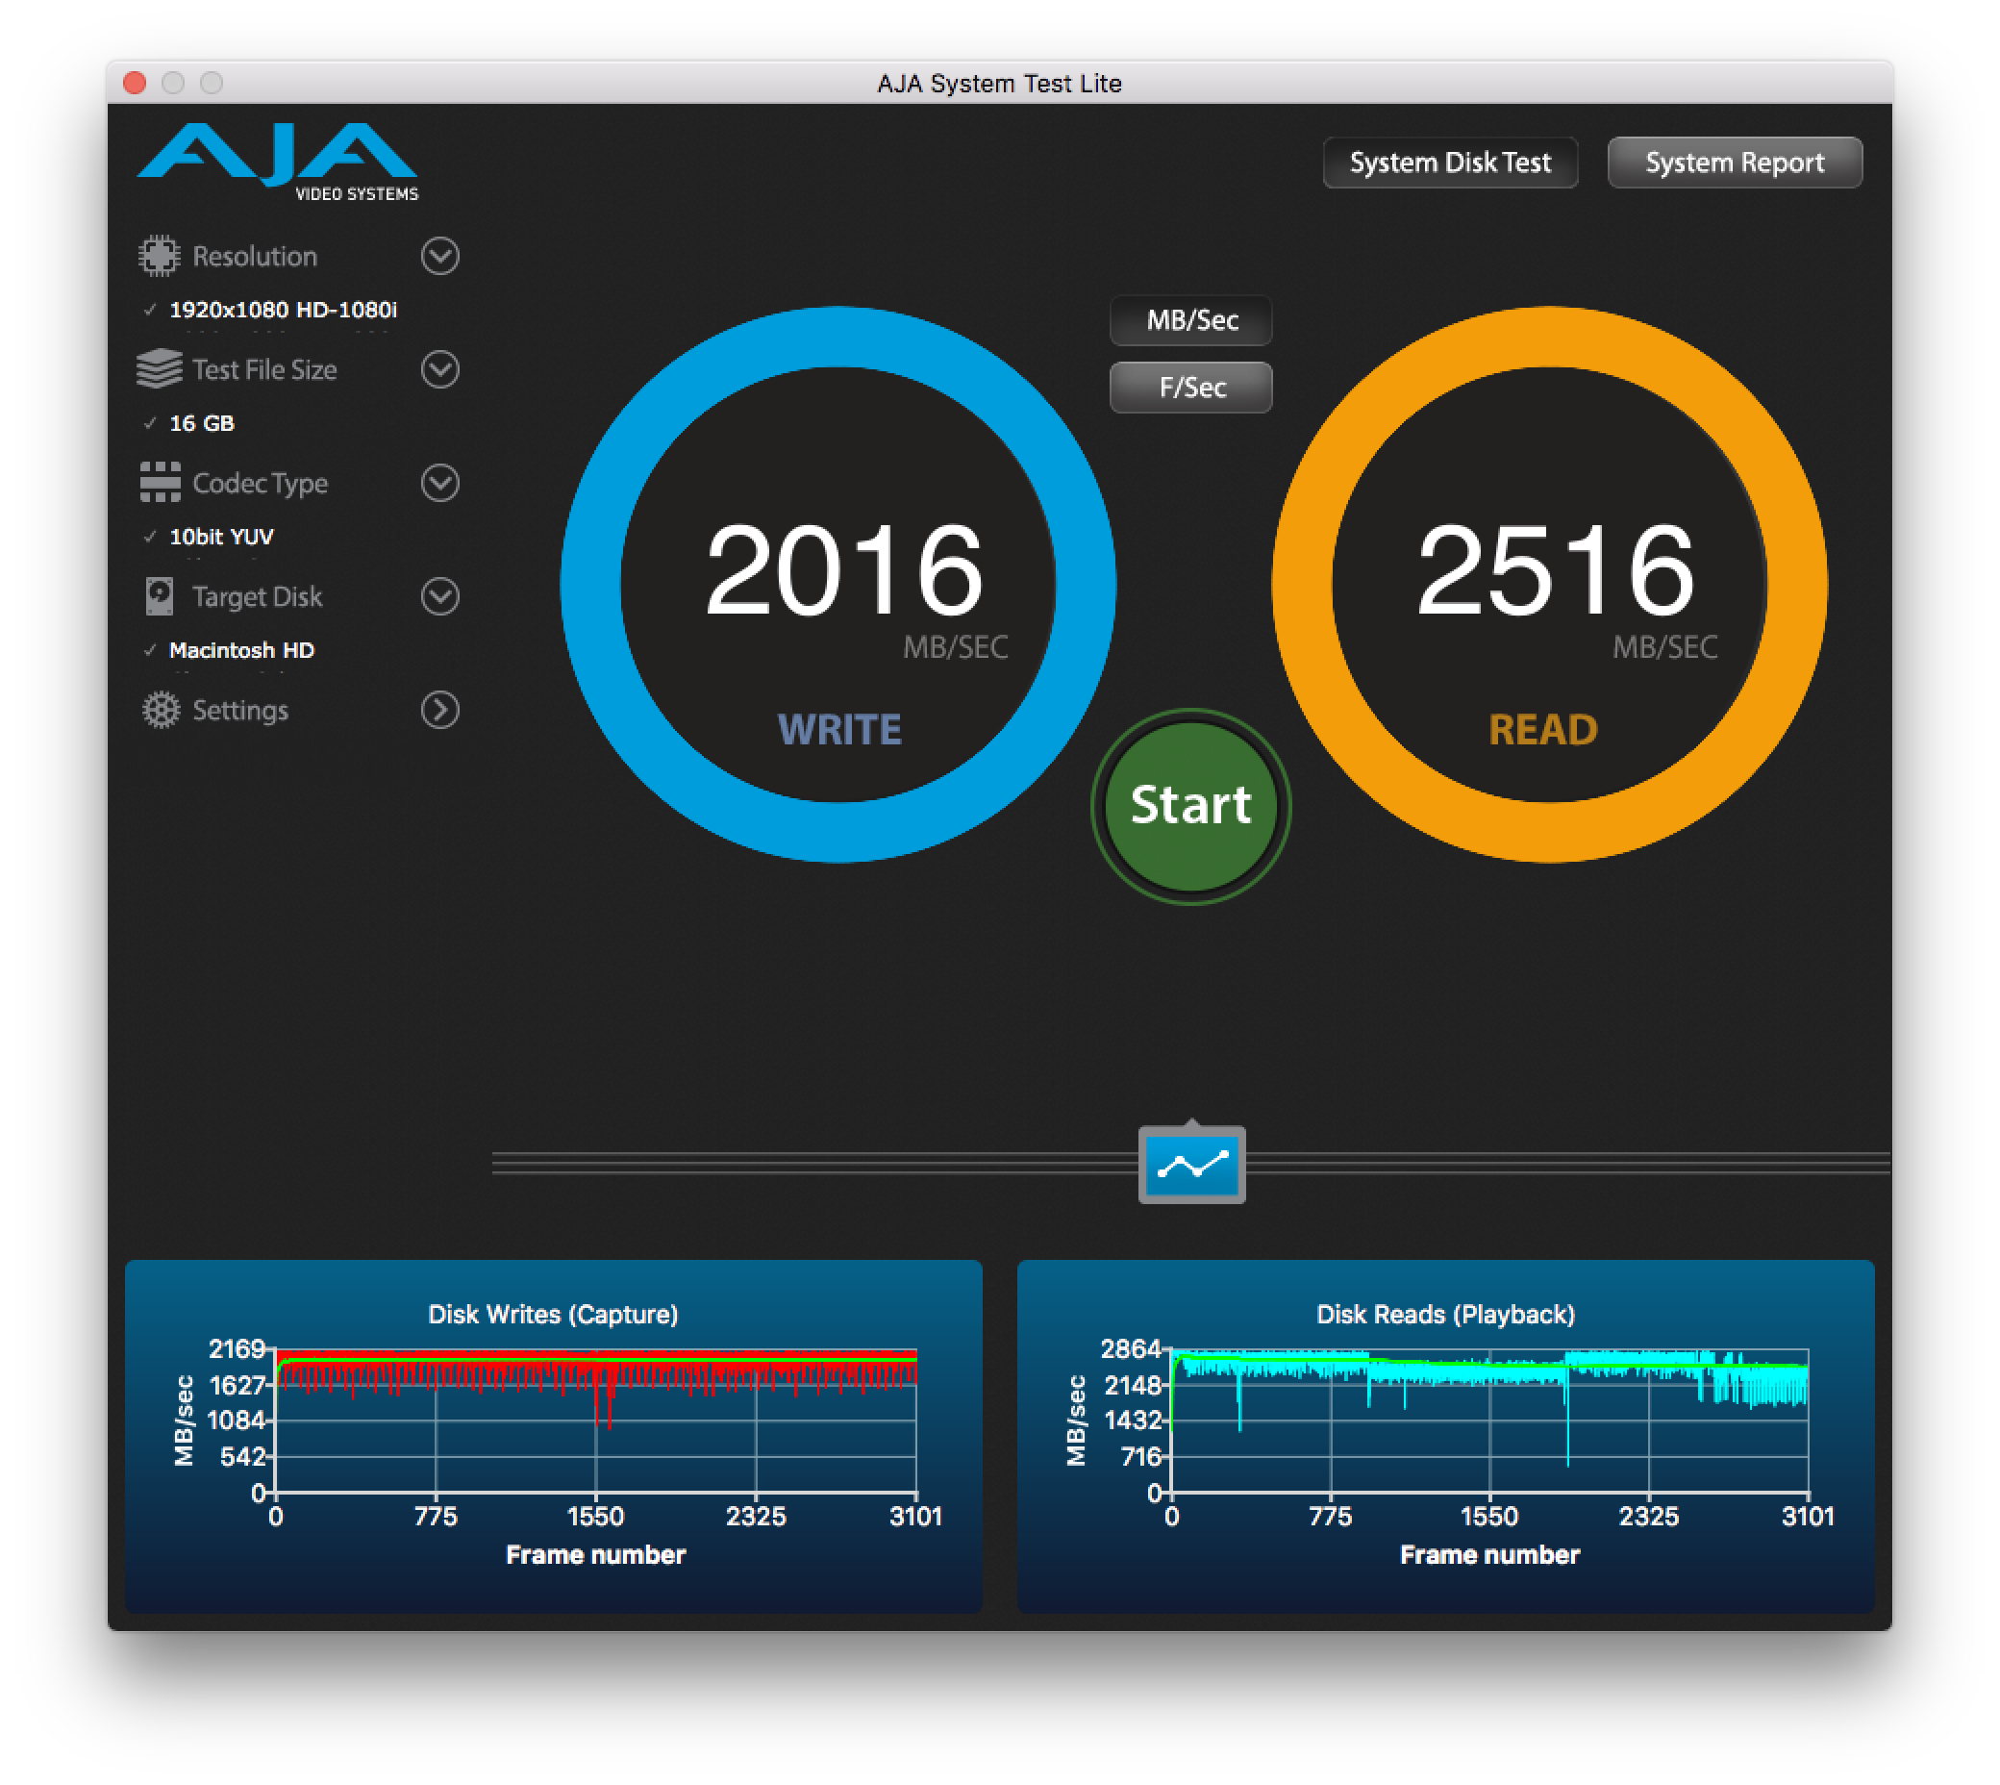Open the Settings arrow expander
Screen dimensions: 2000x1785
tap(440, 710)
